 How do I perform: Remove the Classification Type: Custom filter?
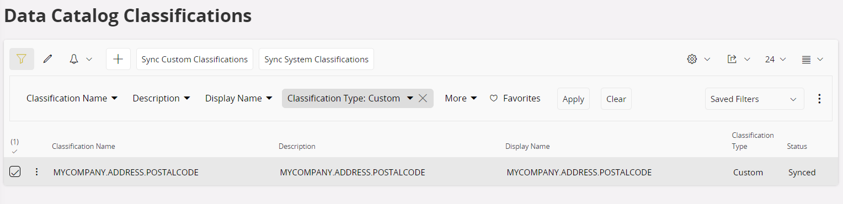click(423, 98)
